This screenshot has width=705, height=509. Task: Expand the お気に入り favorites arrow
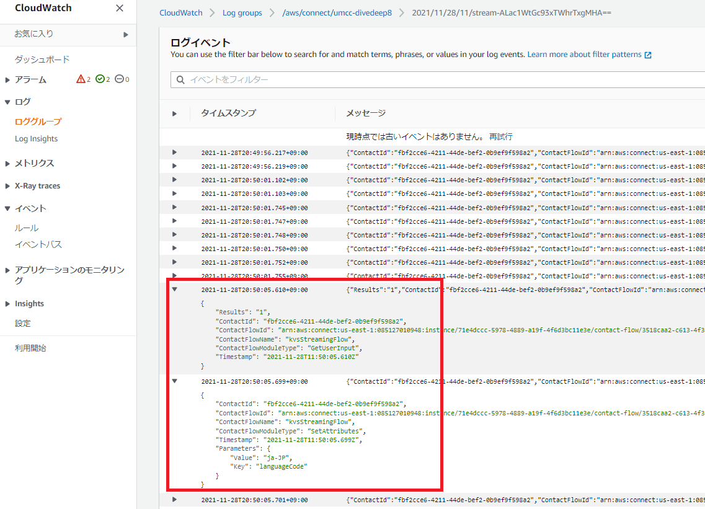[126, 35]
